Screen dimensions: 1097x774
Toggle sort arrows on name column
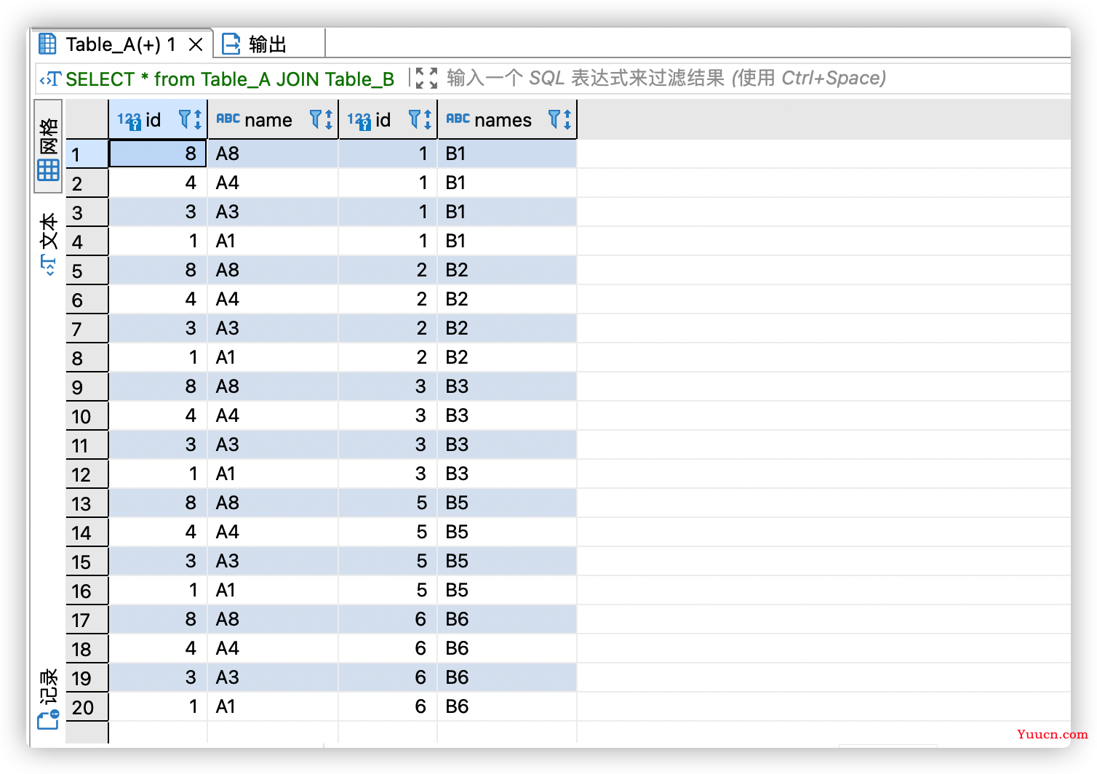(x=329, y=119)
